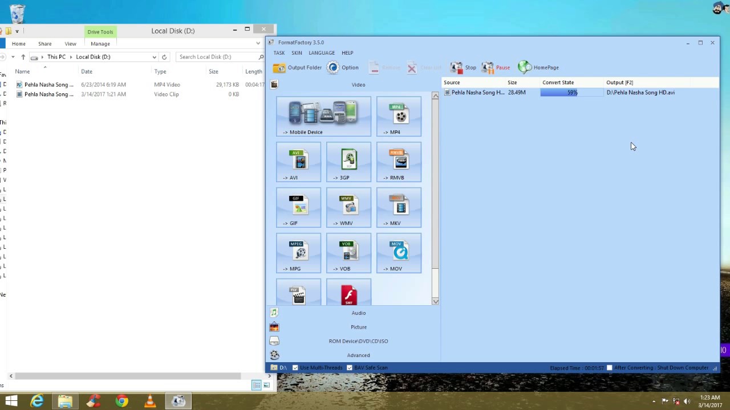The height and width of the screenshot is (410, 730).
Task: Open the HELP menu
Action: (x=347, y=53)
